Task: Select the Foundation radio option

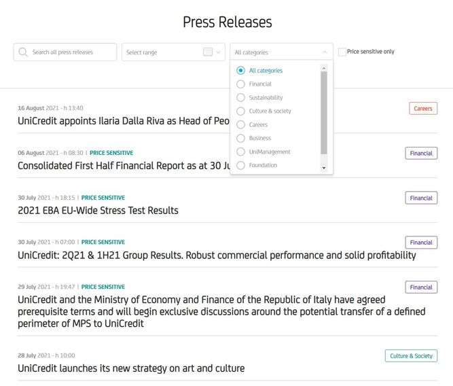Action: (x=240, y=165)
